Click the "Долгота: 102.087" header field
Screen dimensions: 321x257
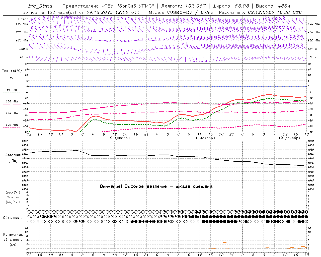[183, 6]
